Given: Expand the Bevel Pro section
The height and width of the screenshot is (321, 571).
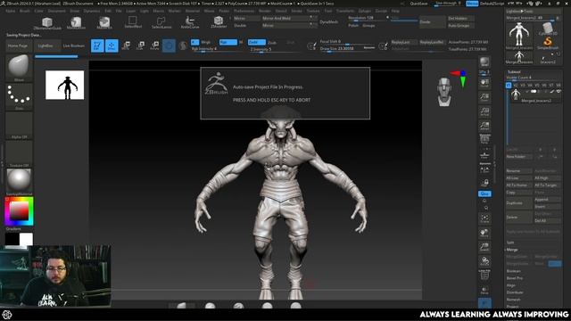Looking at the screenshot, I should click(515, 278).
